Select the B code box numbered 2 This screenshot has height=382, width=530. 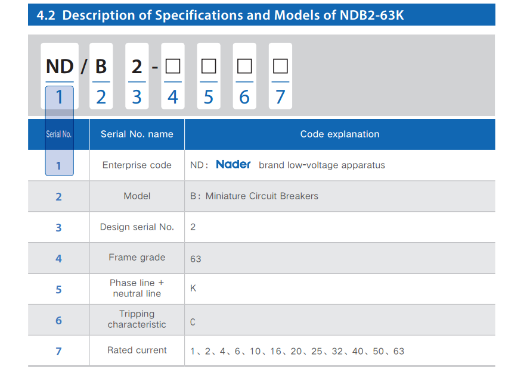pyautogui.click(x=101, y=76)
